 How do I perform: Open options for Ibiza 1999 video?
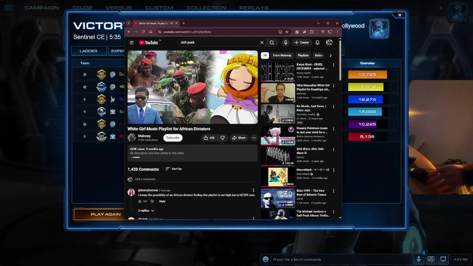click(333, 191)
